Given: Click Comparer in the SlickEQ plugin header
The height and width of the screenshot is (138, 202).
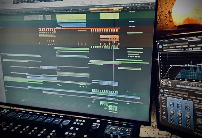Looking at the screenshot, I should (173, 94).
